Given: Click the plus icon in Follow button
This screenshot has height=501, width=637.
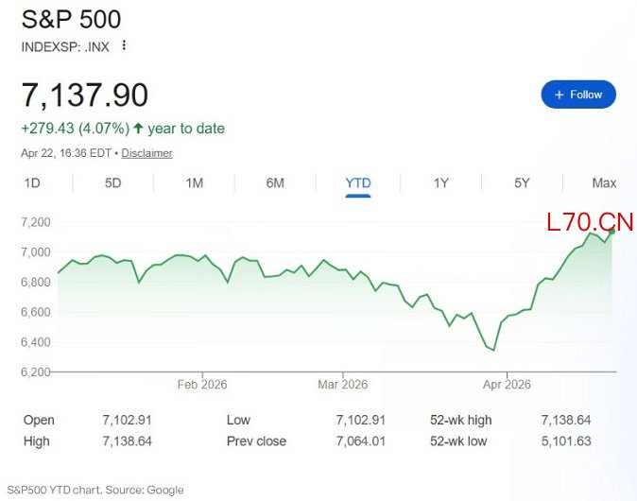Looking at the screenshot, I should (x=560, y=95).
